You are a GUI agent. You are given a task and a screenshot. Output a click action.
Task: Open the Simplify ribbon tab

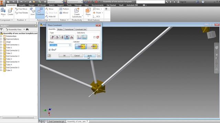point(22,5)
